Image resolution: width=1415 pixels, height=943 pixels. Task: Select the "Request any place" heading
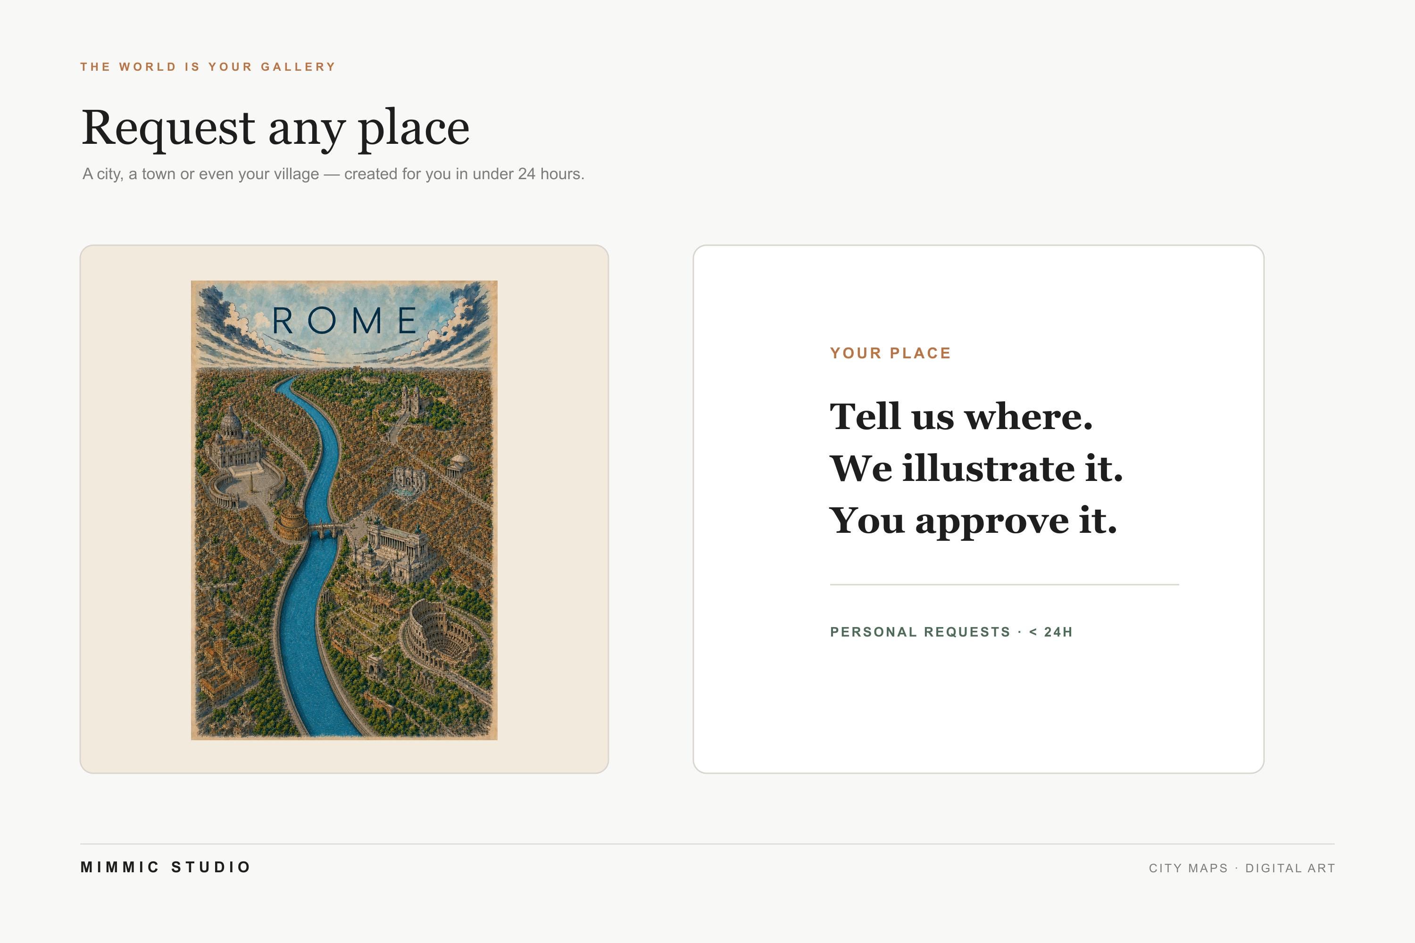pyautogui.click(x=275, y=128)
